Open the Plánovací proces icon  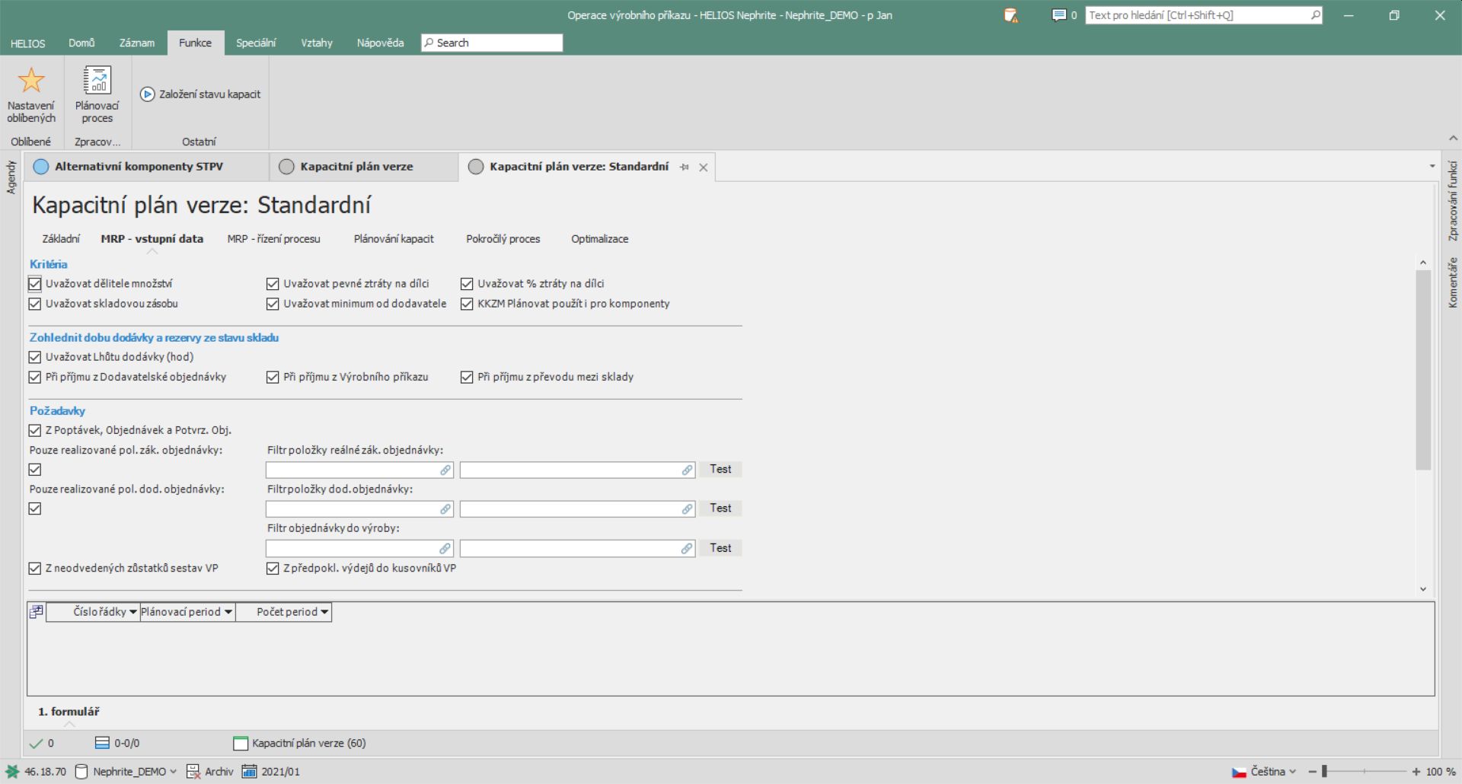(97, 81)
